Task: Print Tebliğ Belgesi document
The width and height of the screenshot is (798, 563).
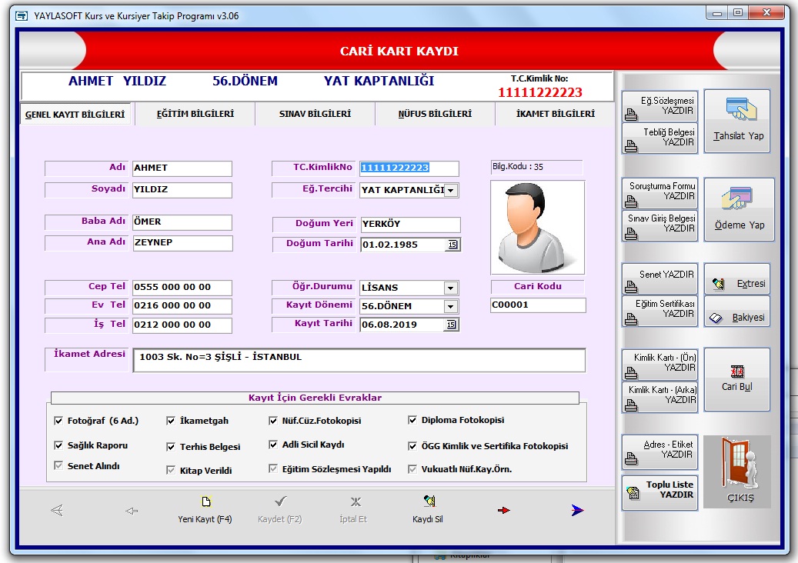Action: tap(659, 138)
